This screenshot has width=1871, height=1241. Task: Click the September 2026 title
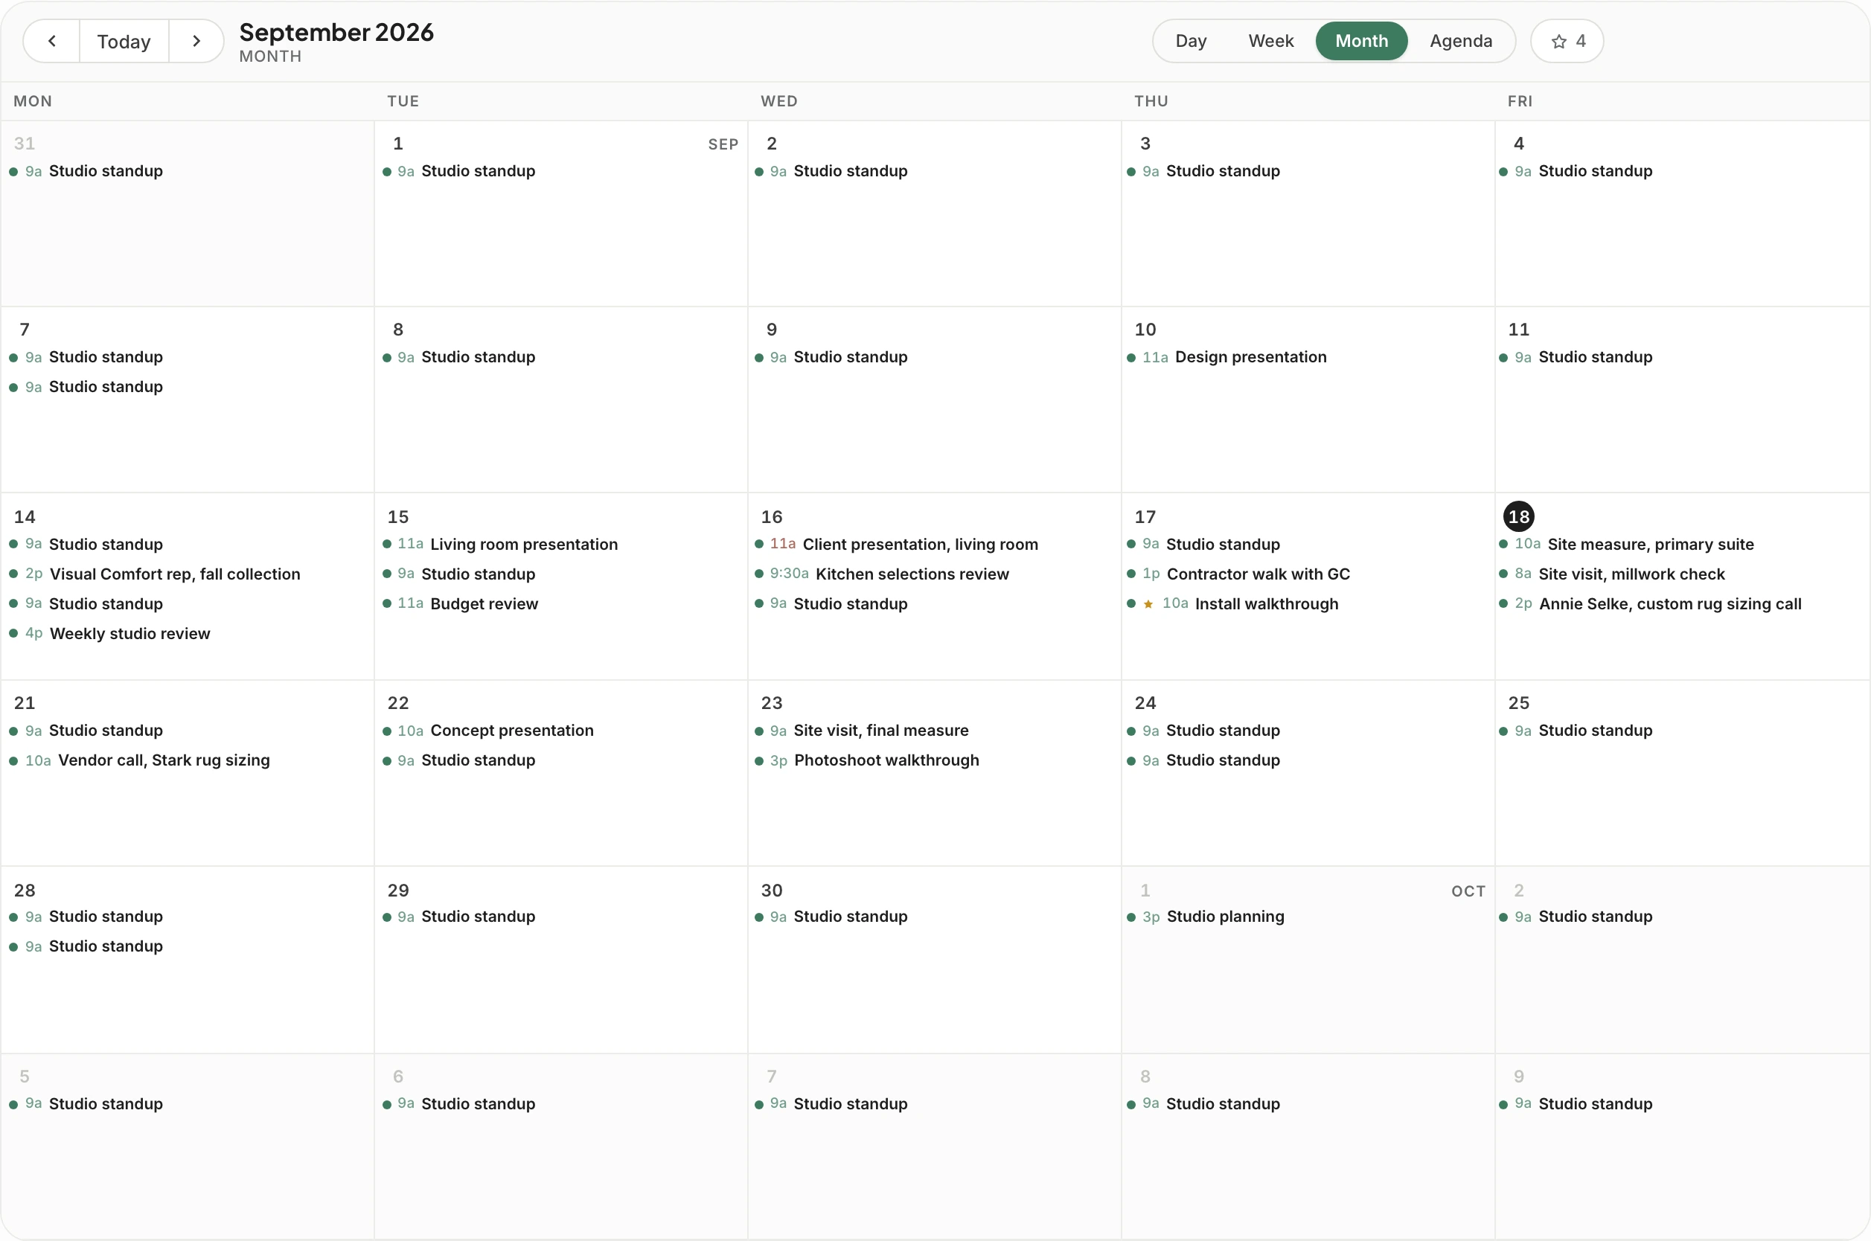pos(336,33)
